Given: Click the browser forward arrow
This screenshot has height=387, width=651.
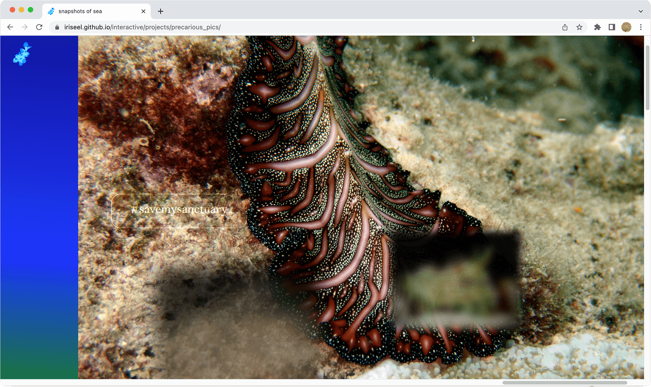Looking at the screenshot, I should tap(24, 27).
